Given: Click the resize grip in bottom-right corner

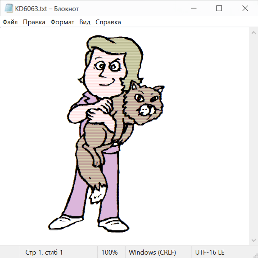Looking at the screenshot, I should [255, 255].
